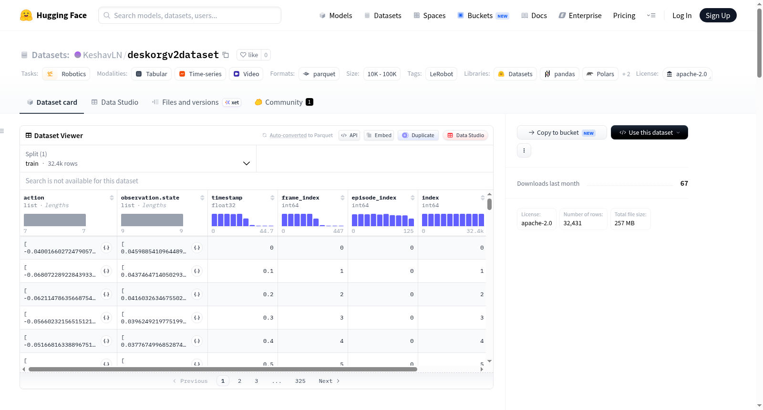Open the Community tab

[284, 102]
